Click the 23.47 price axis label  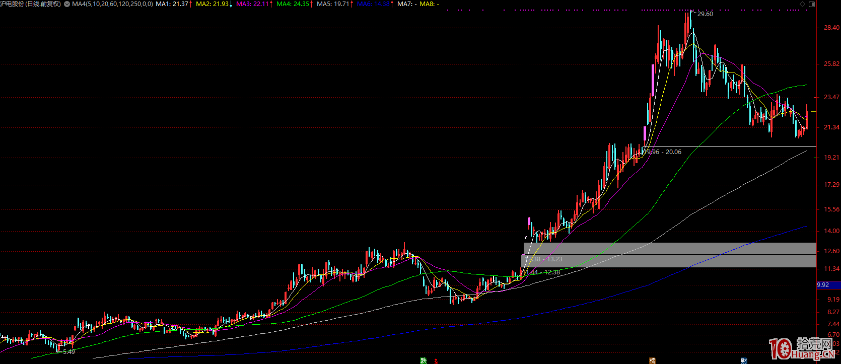pos(831,97)
